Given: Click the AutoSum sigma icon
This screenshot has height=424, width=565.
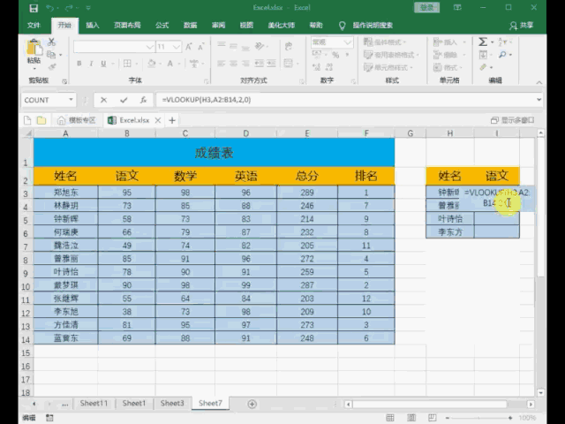Looking at the screenshot, I should click(483, 42).
